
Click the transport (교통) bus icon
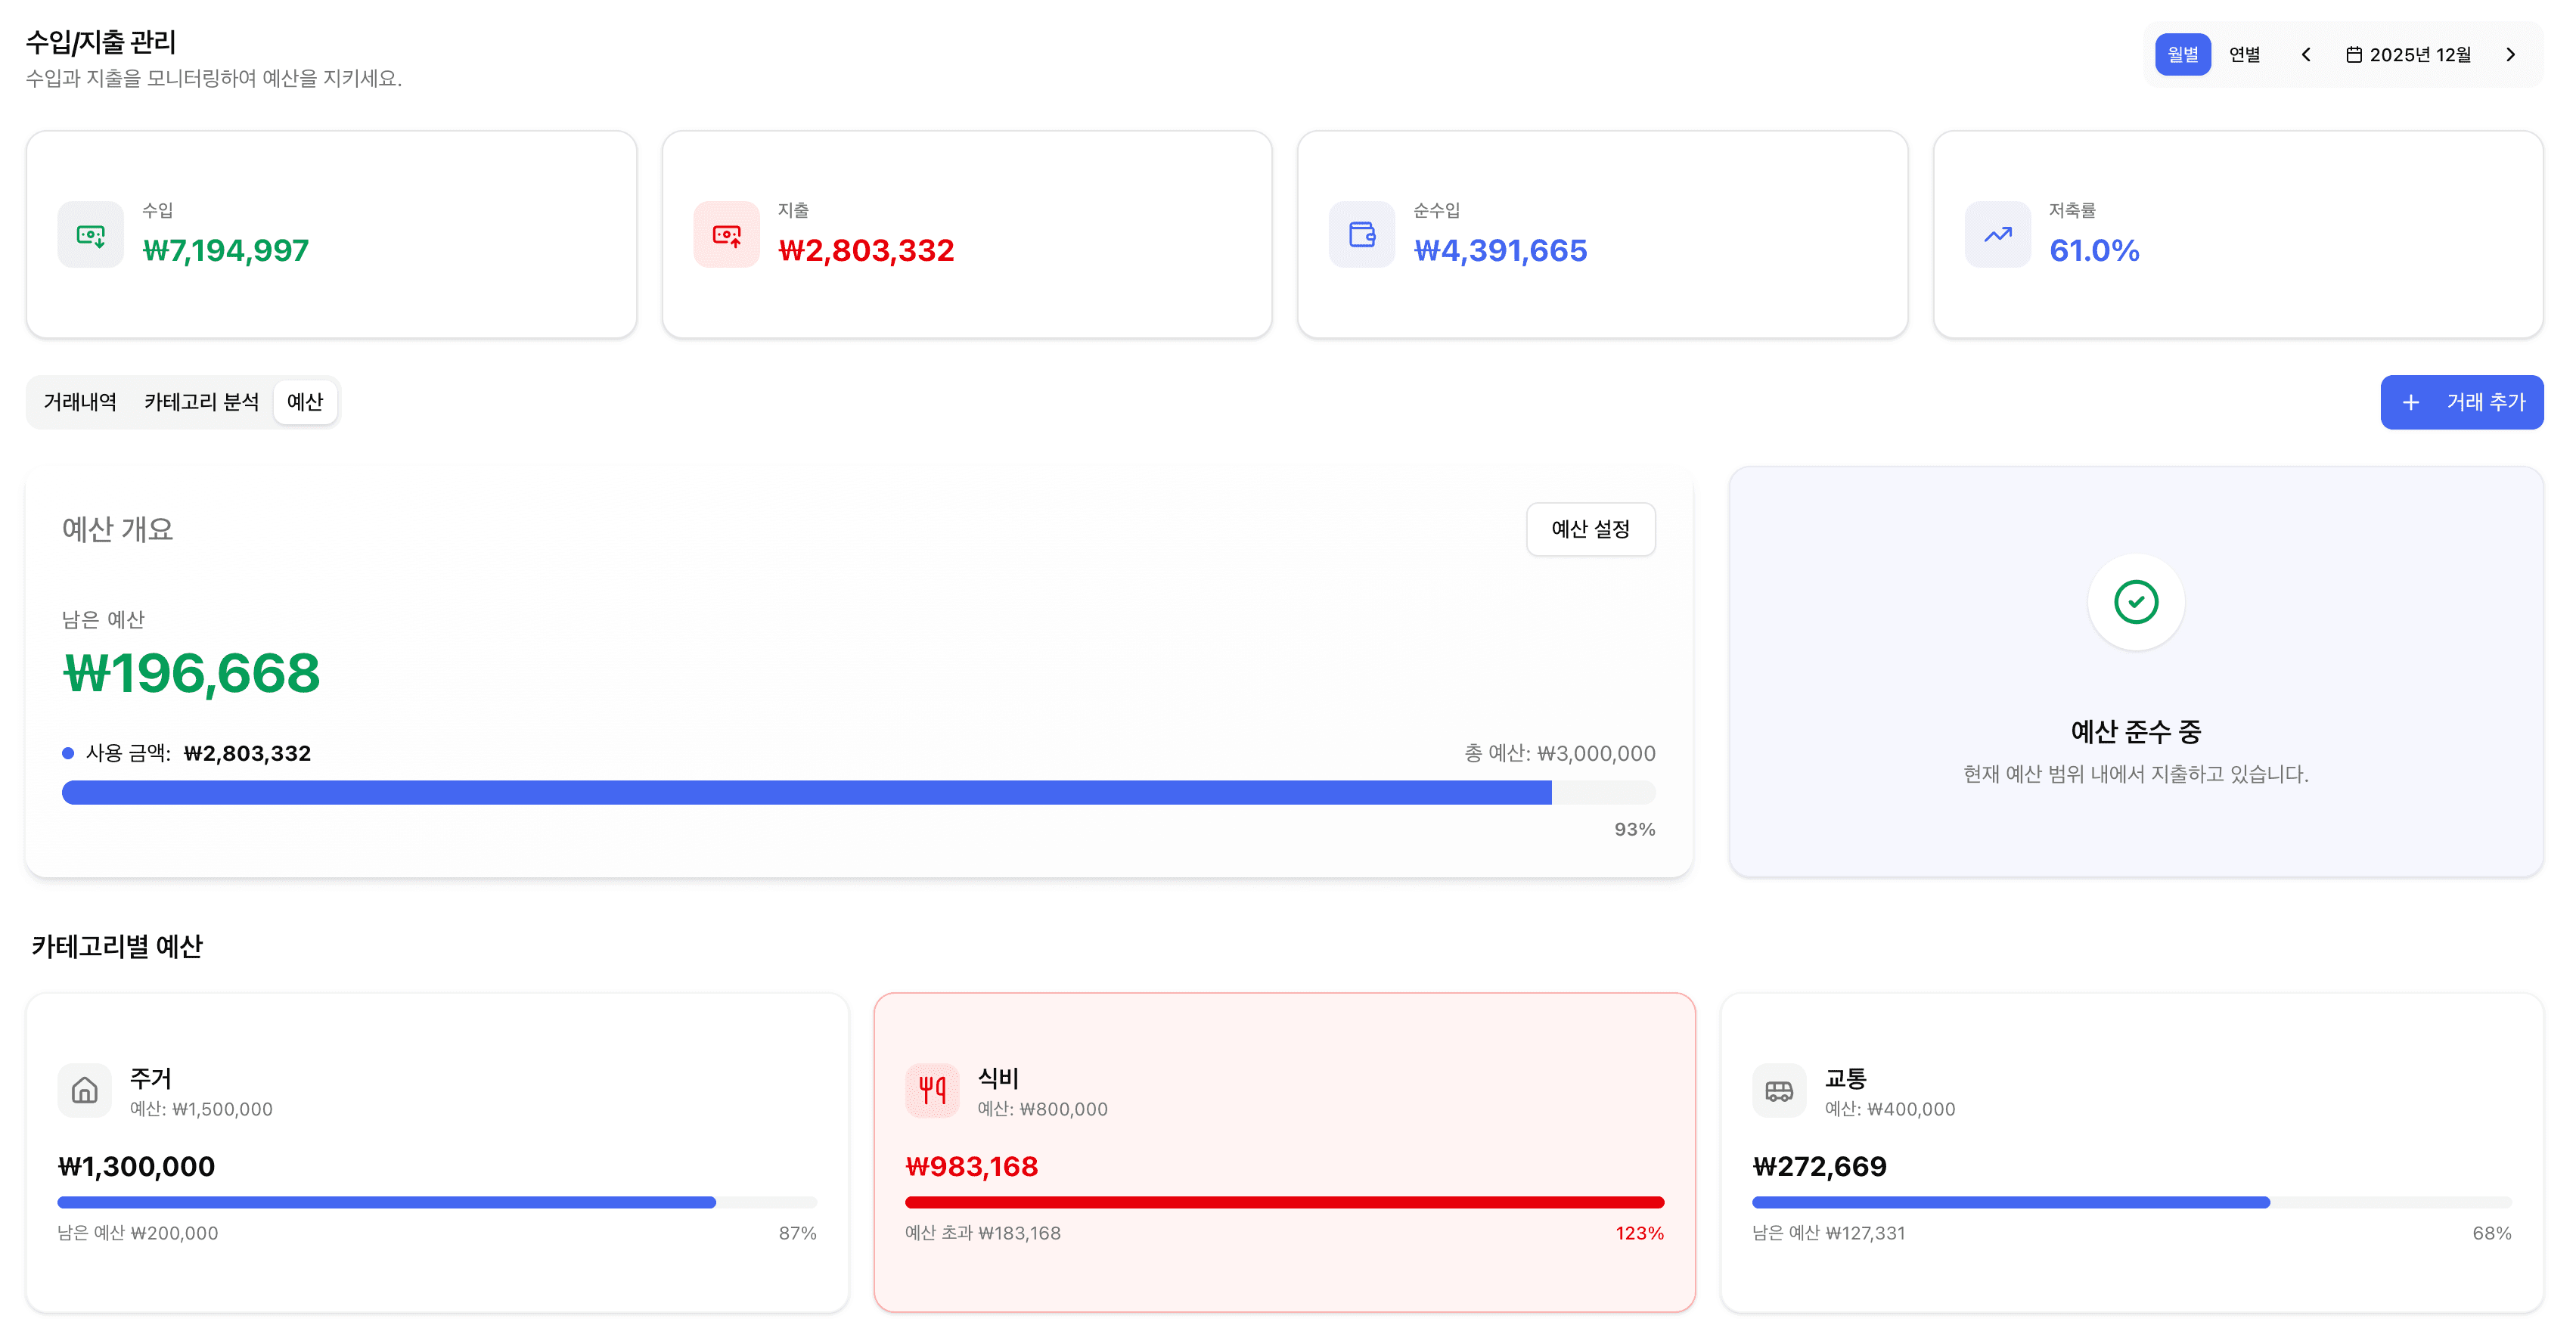tap(1779, 1090)
